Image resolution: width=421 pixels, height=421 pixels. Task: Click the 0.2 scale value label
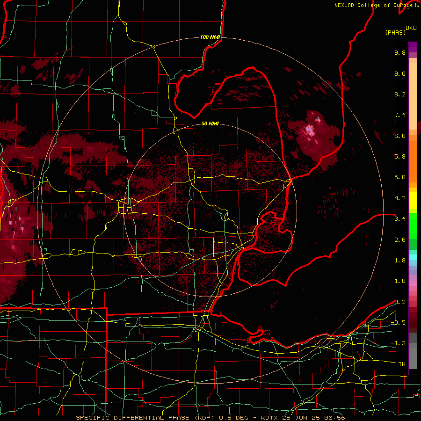[400, 302]
